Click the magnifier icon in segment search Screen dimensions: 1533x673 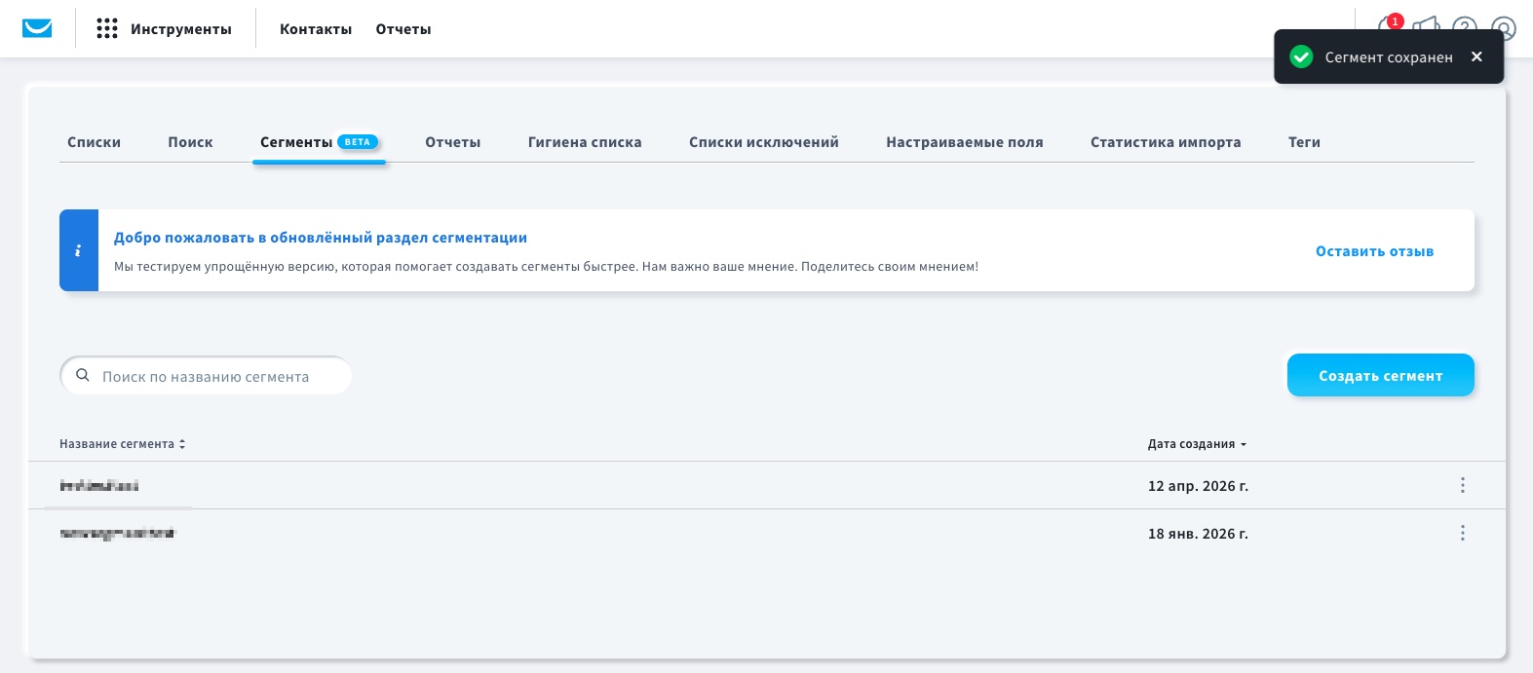(x=83, y=376)
